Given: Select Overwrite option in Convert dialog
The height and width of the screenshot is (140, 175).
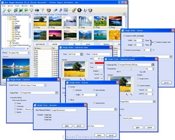Looking at the screenshot, I should click(x=15, y=106).
